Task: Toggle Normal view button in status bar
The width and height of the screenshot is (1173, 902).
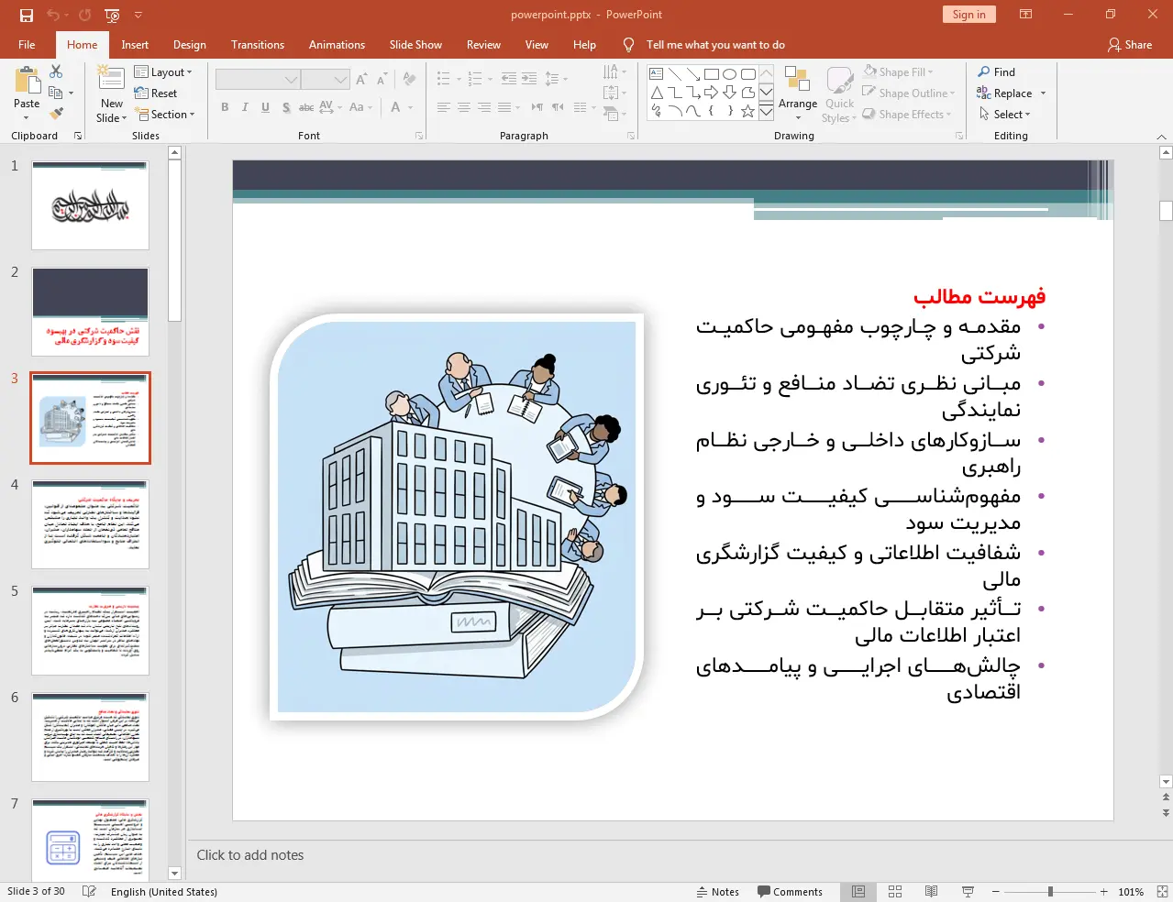Action: coord(858,892)
